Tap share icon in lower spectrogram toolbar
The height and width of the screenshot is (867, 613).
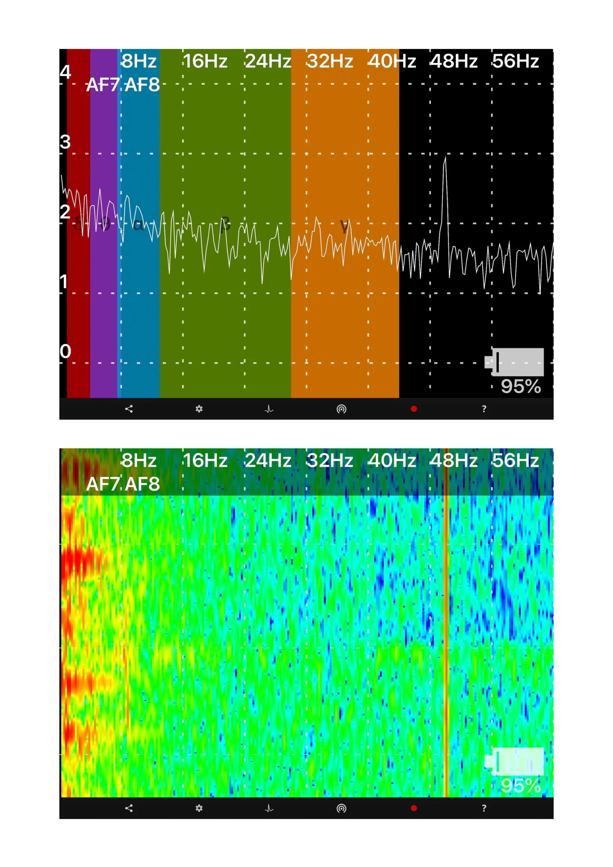[129, 808]
